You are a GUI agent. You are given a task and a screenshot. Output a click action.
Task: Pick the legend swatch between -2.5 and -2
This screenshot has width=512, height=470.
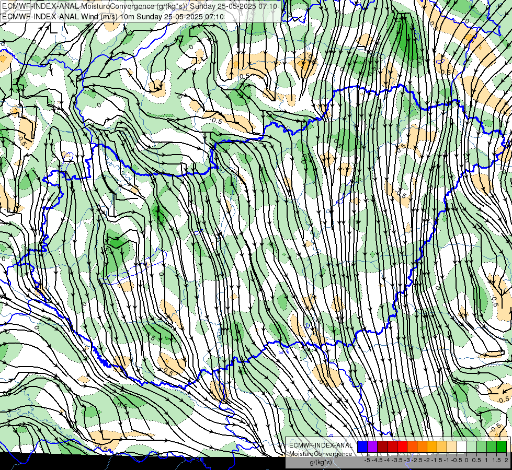[422, 446]
